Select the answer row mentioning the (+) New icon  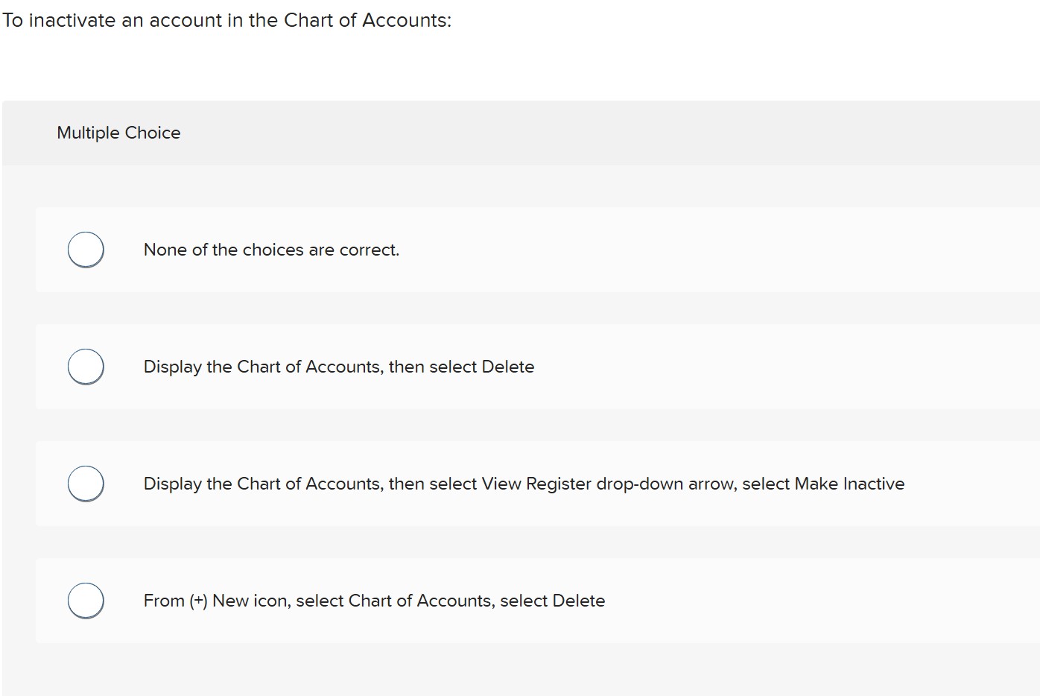click(521, 600)
